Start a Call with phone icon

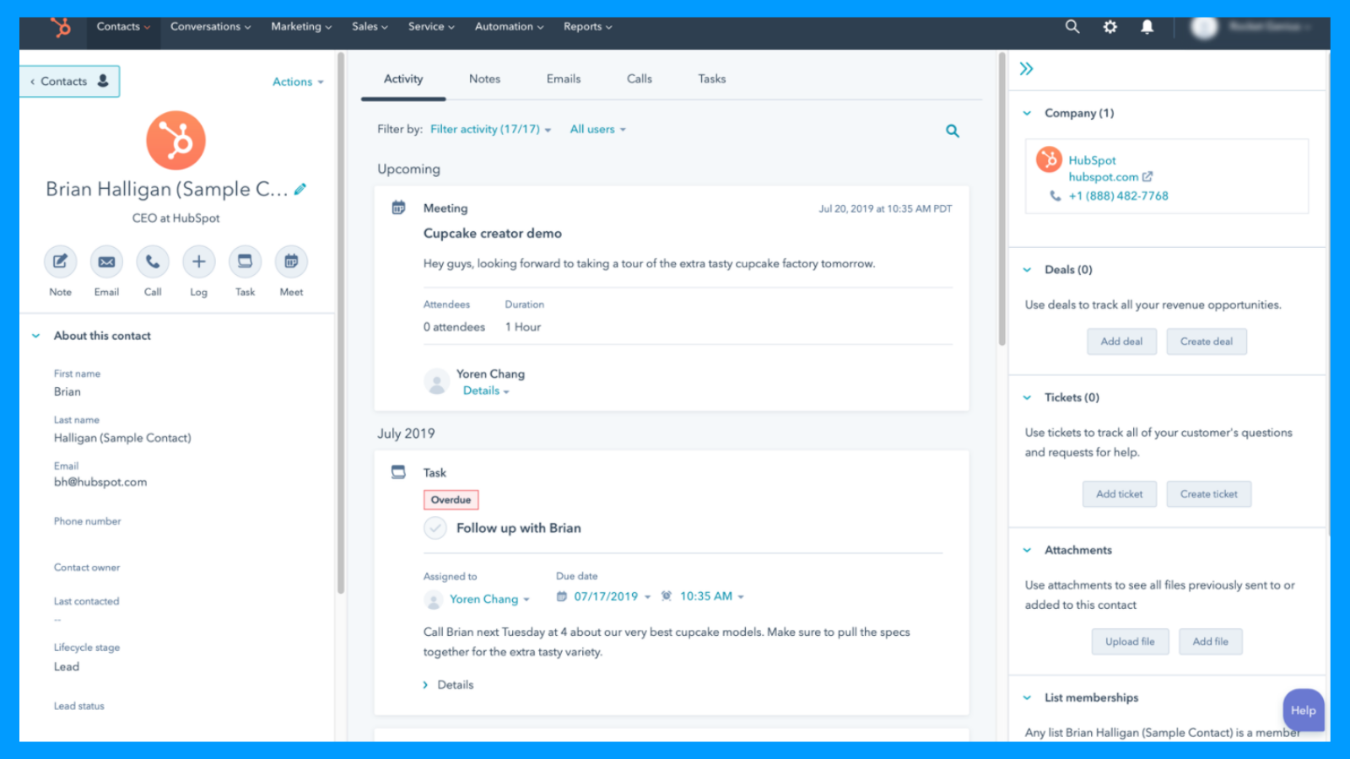[x=153, y=261]
